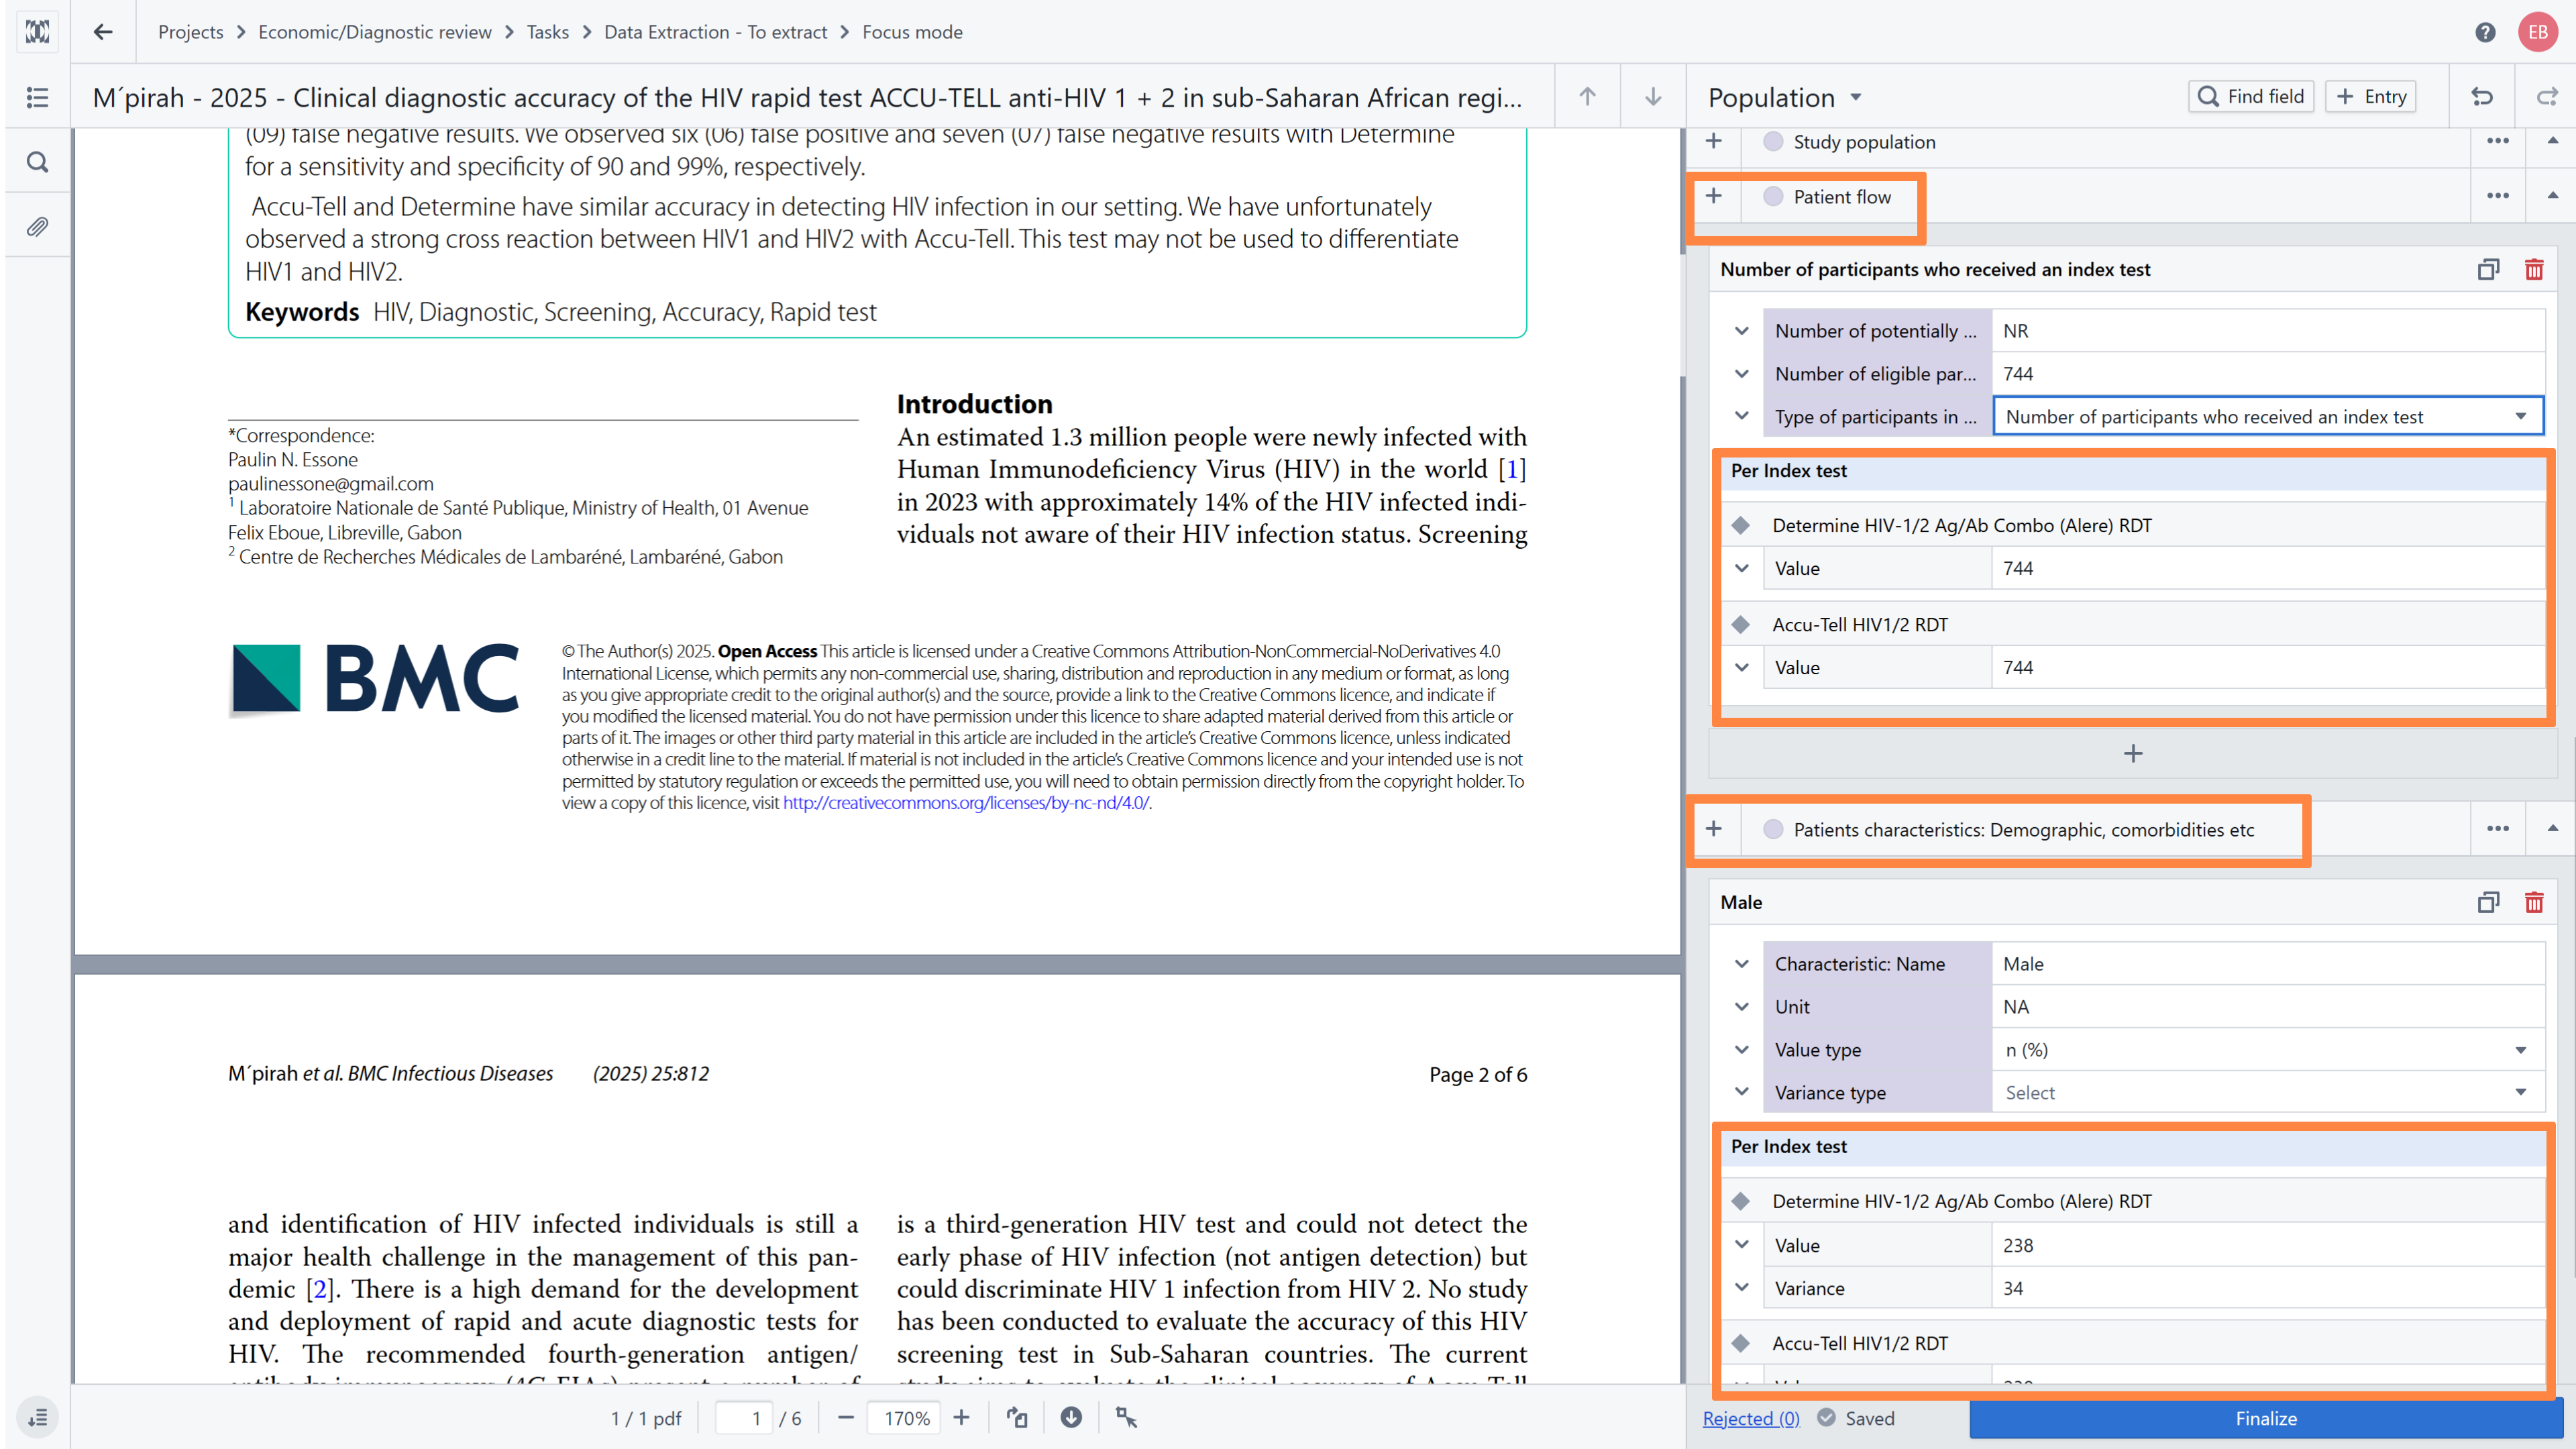Image resolution: width=2576 pixels, height=1449 pixels.
Task: Go to Data Extraction - To extract breadcrumb
Action: tap(715, 32)
